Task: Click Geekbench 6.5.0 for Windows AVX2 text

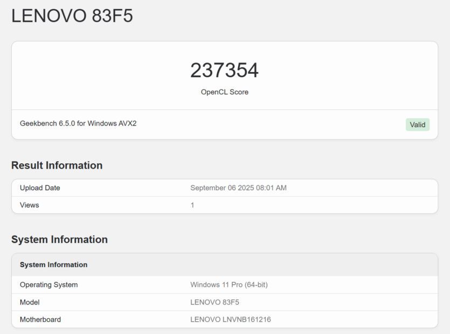Action: (78, 123)
